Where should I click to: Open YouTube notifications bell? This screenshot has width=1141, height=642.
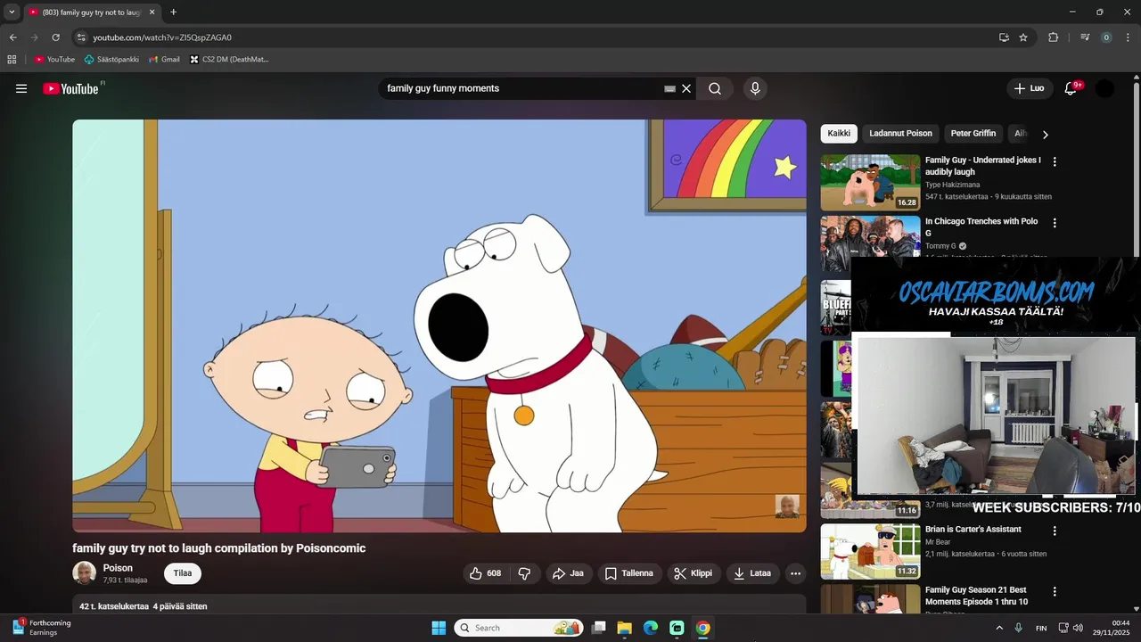(x=1071, y=88)
